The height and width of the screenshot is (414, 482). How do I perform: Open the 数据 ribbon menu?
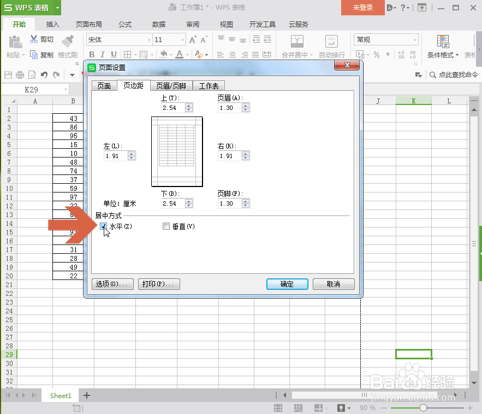[x=158, y=24]
